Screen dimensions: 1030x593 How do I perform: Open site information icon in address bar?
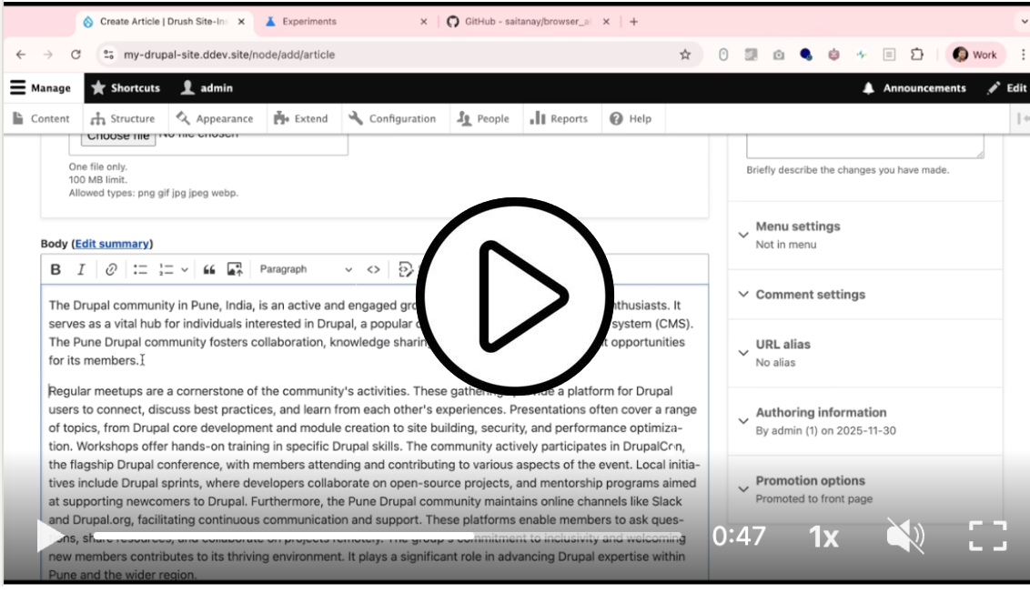click(x=108, y=55)
